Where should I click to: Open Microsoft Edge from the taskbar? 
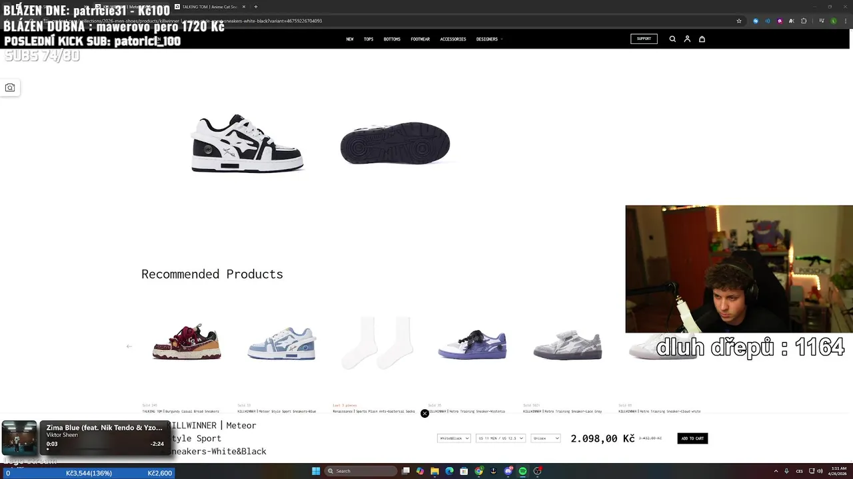(x=449, y=471)
